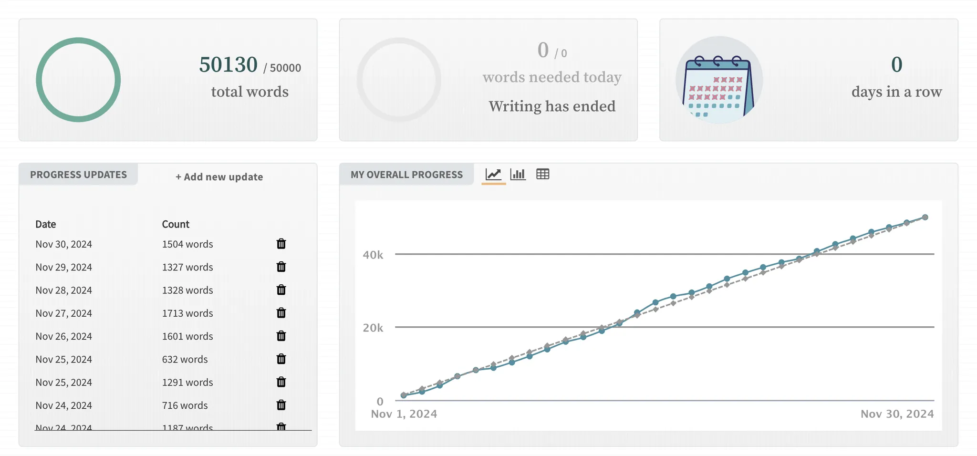Click the total words progress ring
This screenshot has width=977, height=456.
[78, 80]
